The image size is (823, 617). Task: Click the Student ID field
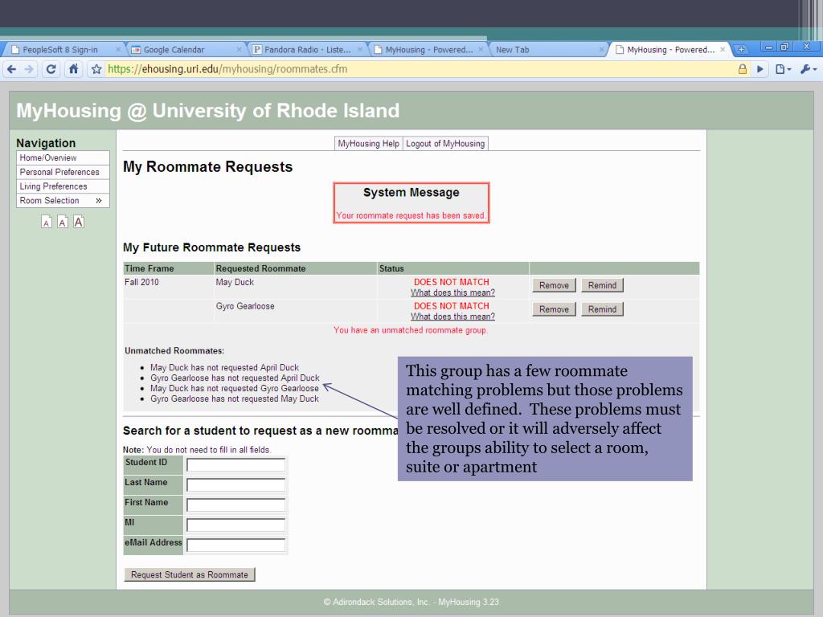[235, 465]
